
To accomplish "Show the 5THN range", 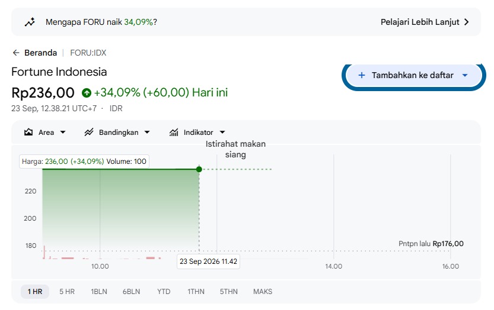I will 229,292.
